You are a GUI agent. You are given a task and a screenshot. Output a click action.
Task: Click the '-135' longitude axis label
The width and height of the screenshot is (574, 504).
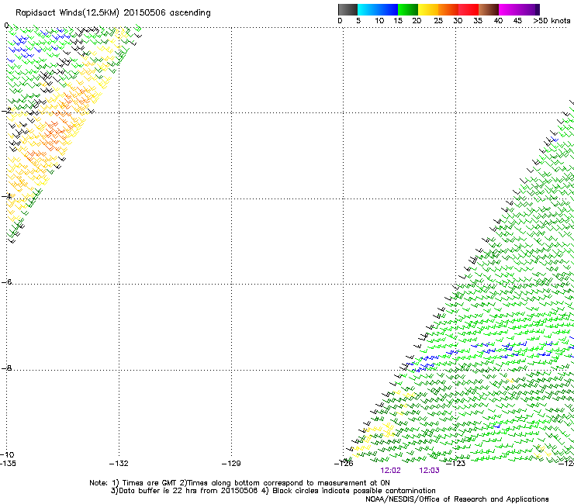[8, 464]
